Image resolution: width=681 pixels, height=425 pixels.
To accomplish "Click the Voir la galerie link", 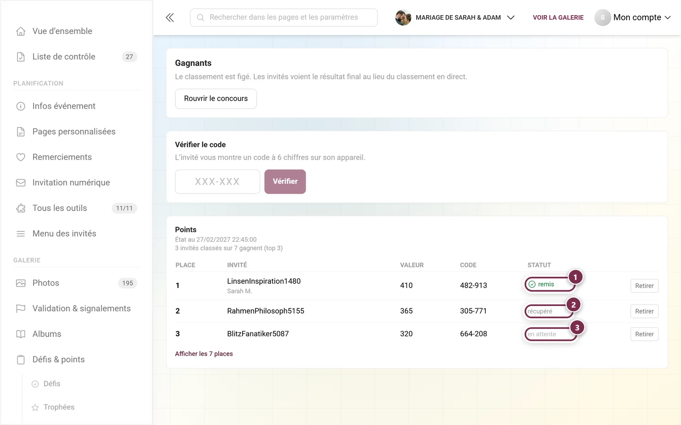I will pyautogui.click(x=558, y=17).
